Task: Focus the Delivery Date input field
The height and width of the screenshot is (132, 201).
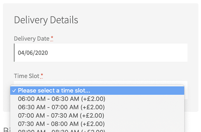Action: point(101,53)
